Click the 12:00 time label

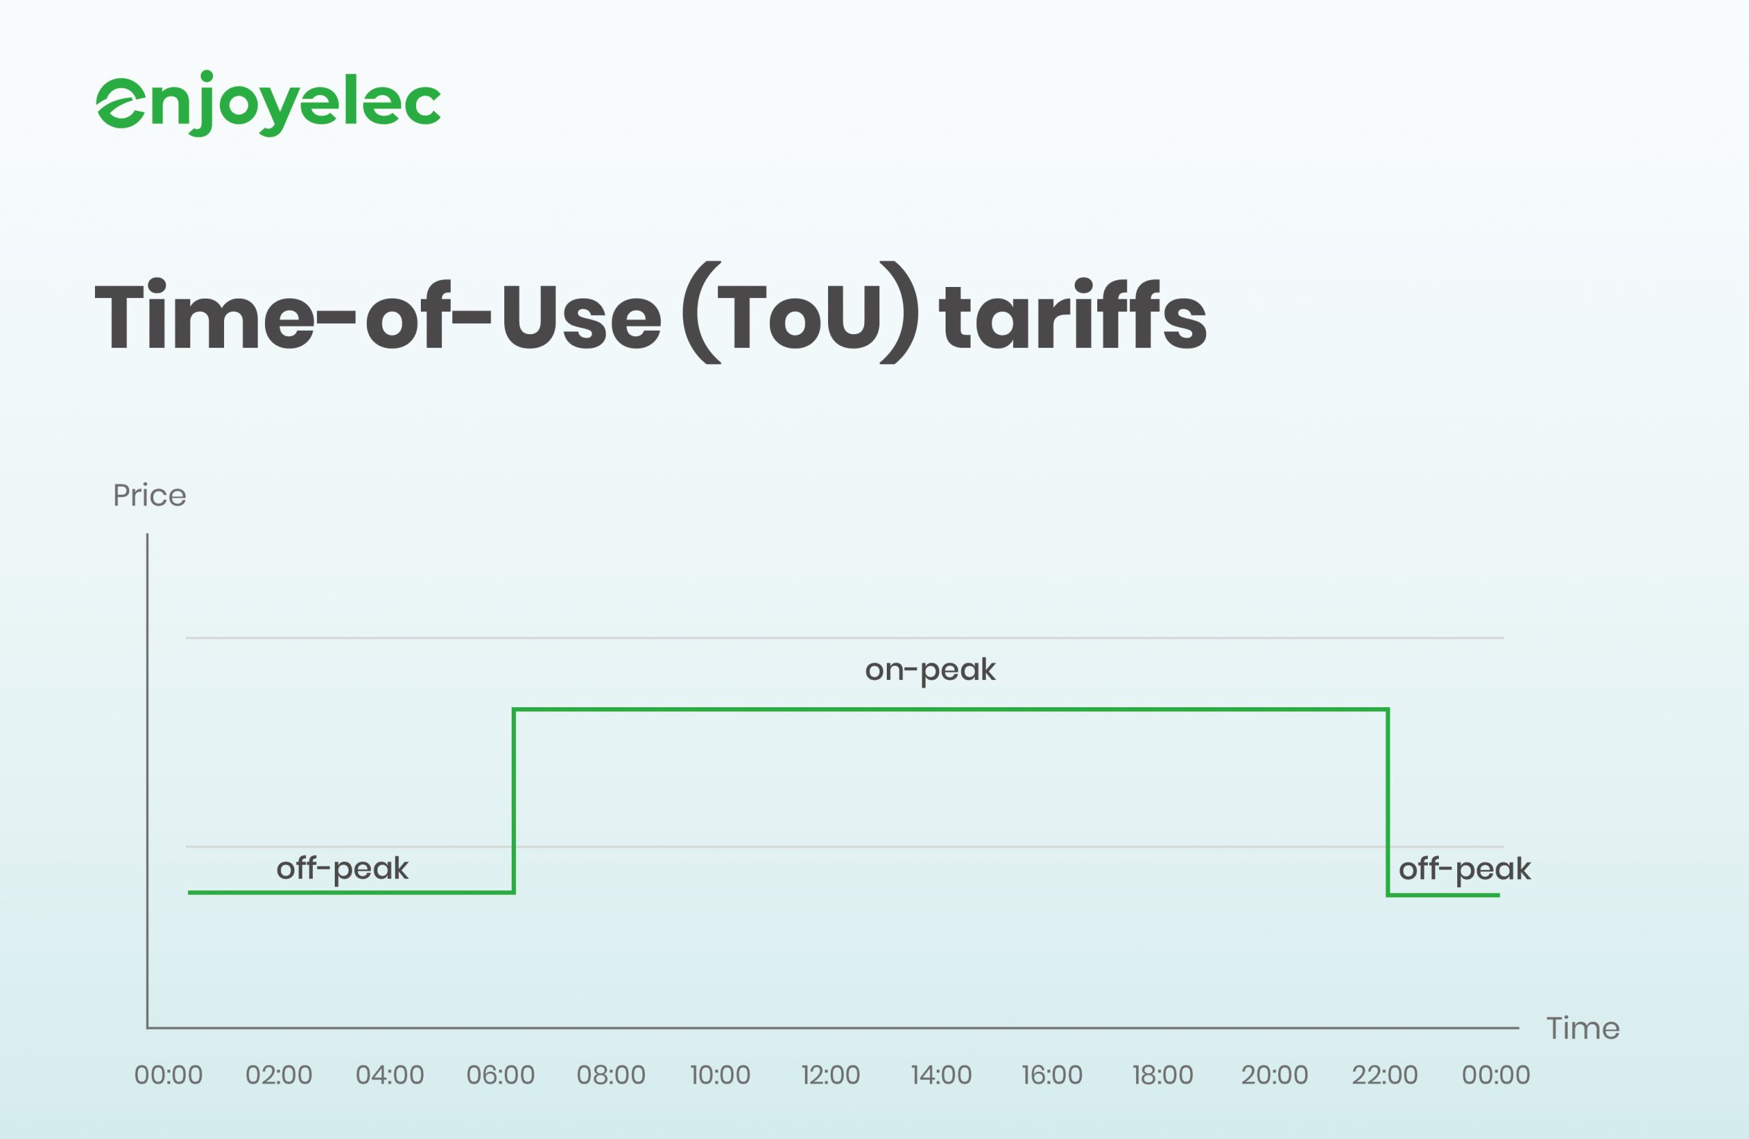(x=830, y=1075)
